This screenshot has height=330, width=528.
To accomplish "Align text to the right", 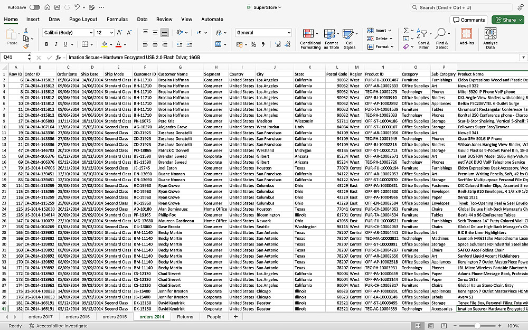I will point(164,44).
